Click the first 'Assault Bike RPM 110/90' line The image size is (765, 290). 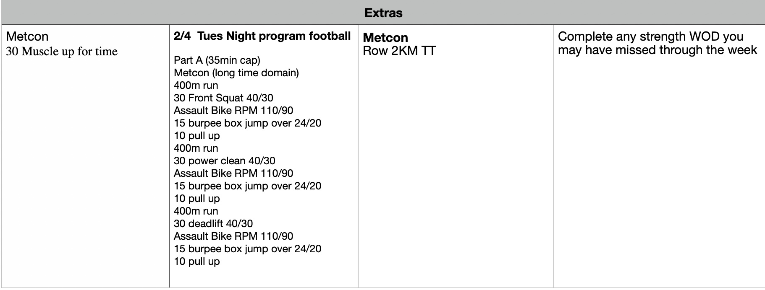tap(233, 111)
